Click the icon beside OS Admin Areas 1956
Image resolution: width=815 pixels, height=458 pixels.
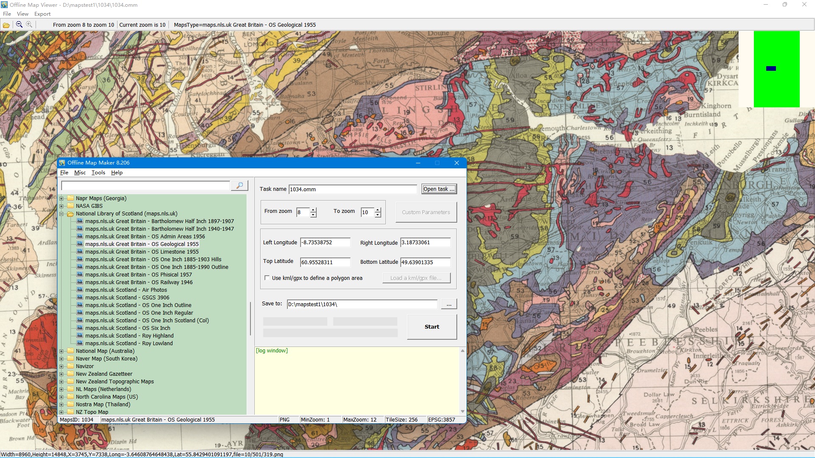(80, 237)
